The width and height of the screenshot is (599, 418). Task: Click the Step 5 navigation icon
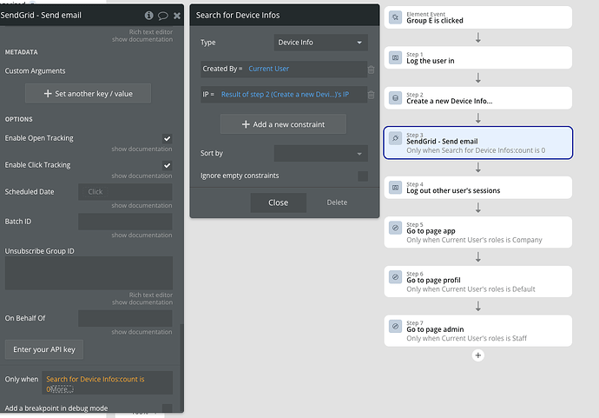click(x=395, y=228)
